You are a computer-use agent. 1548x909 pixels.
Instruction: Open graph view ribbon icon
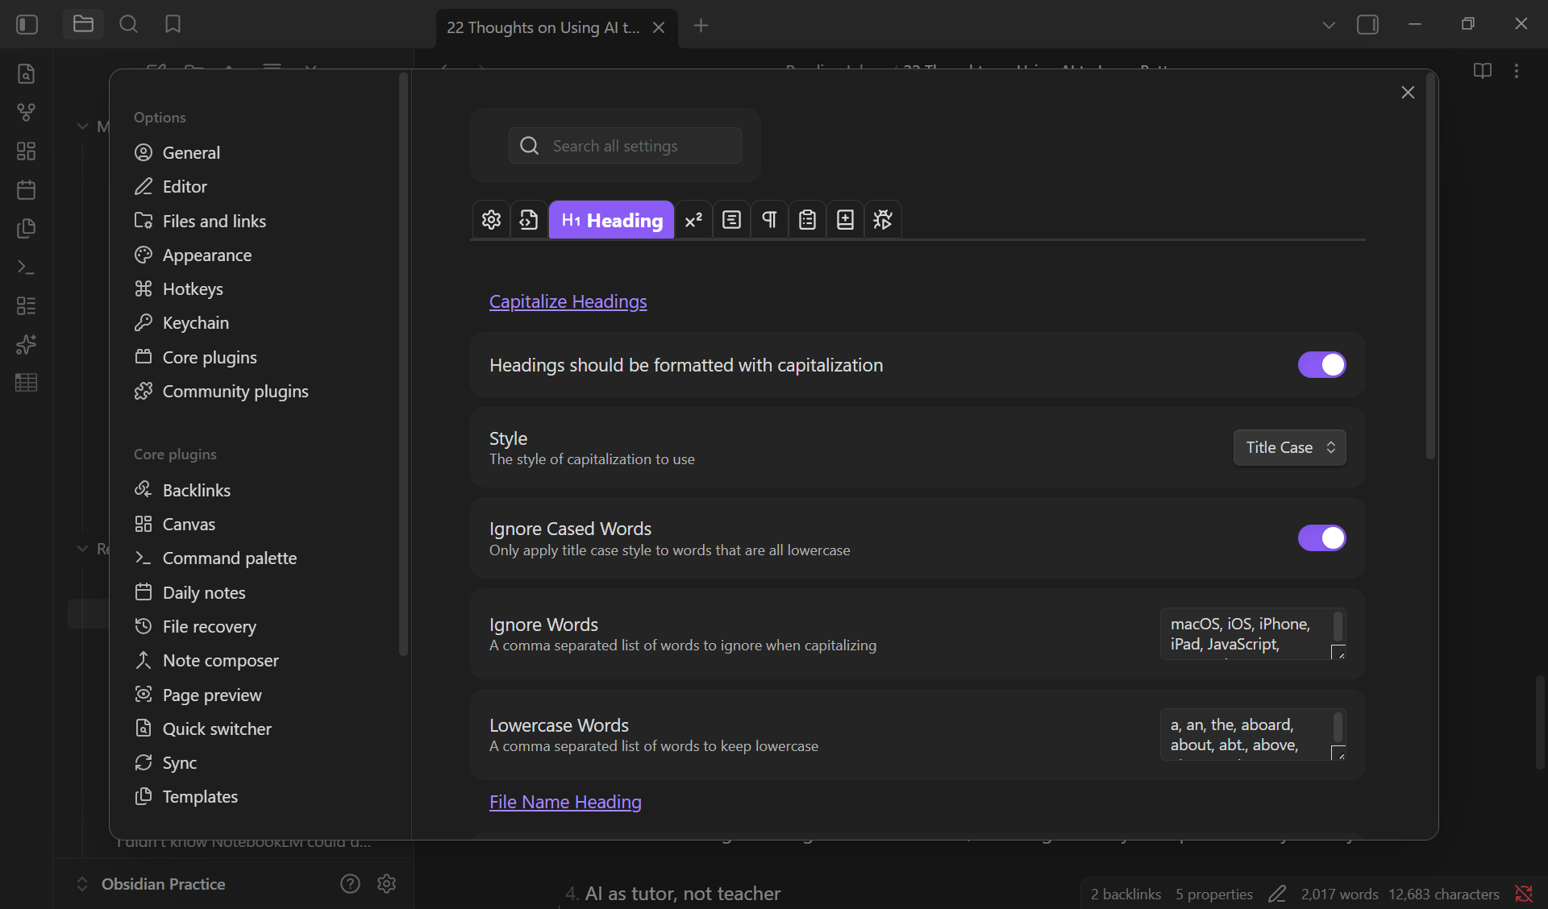coord(27,112)
